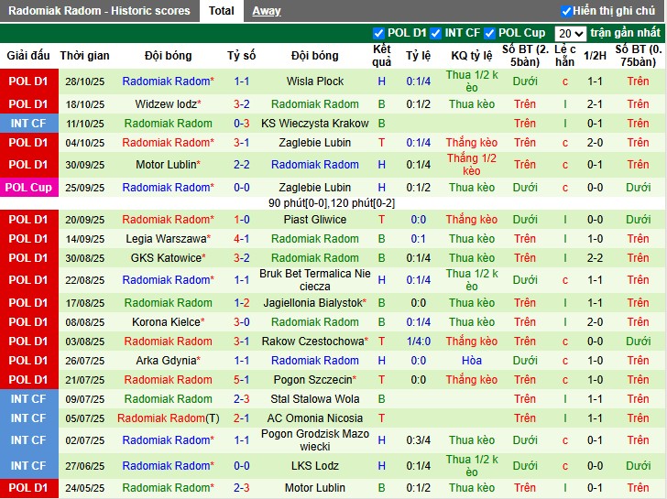Toggle the Hiển thị ghi chú checkbox
This screenshot has width=667, height=499.
click(567, 12)
